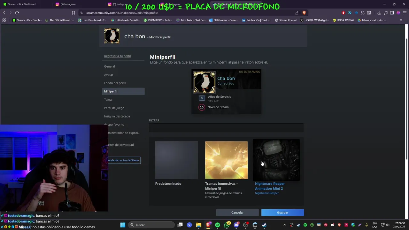This screenshot has height=230, width=409.
Task: Reload the page with the refresh icon
Action: (x=17, y=13)
